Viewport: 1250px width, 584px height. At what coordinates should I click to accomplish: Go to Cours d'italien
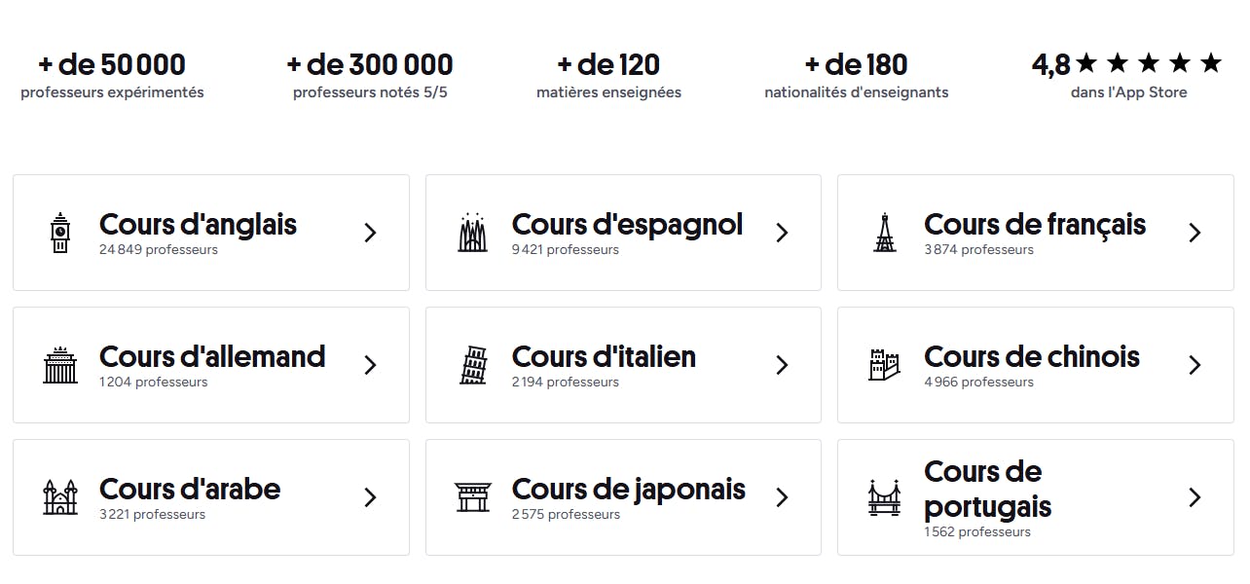[604, 357]
